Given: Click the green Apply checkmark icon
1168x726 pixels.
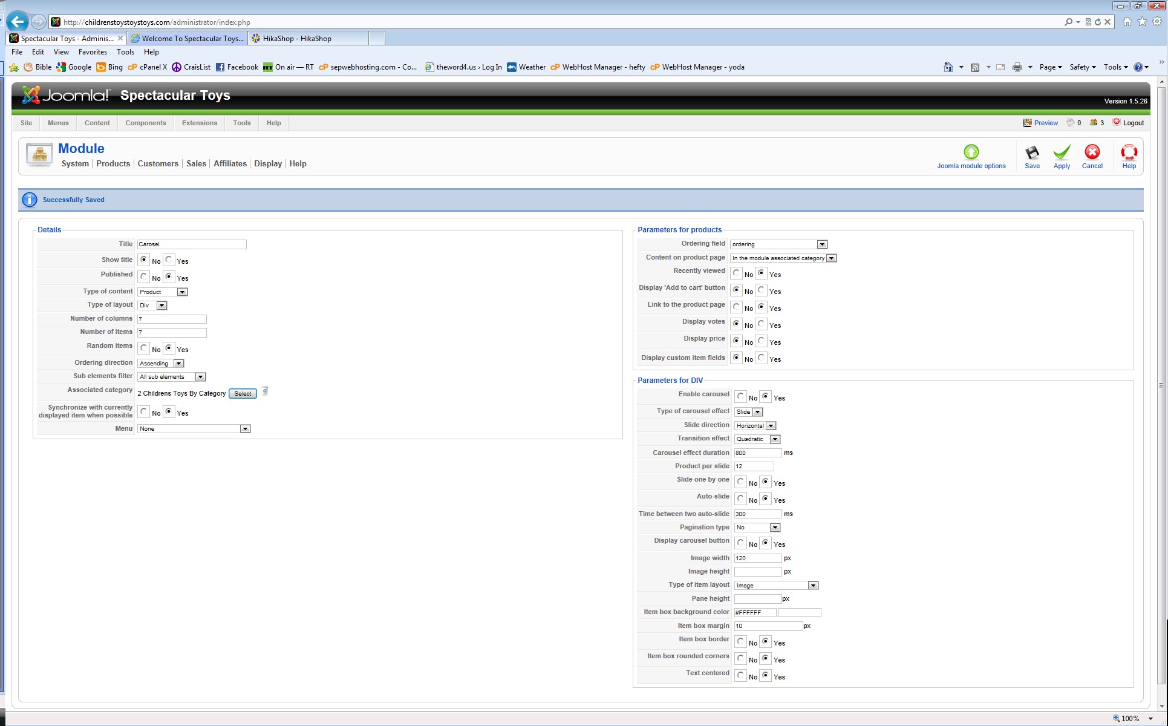Looking at the screenshot, I should coord(1062,152).
